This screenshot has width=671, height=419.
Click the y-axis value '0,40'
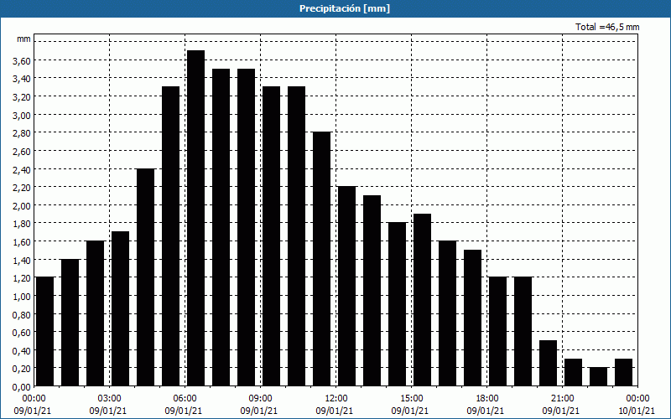22,351
